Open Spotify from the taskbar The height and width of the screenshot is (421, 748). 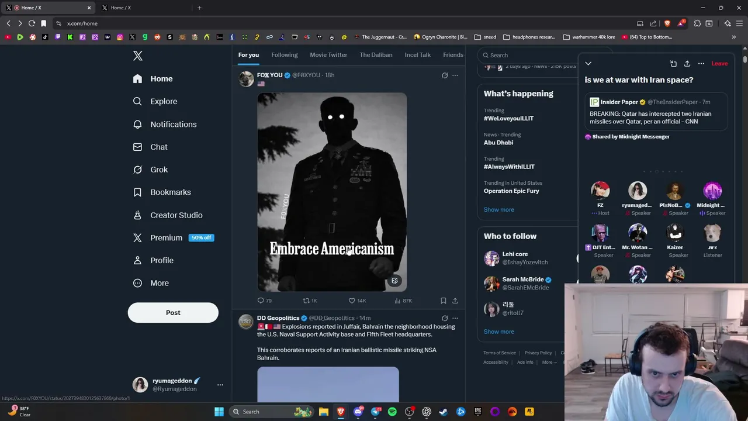pyautogui.click(x=392, y=412)
